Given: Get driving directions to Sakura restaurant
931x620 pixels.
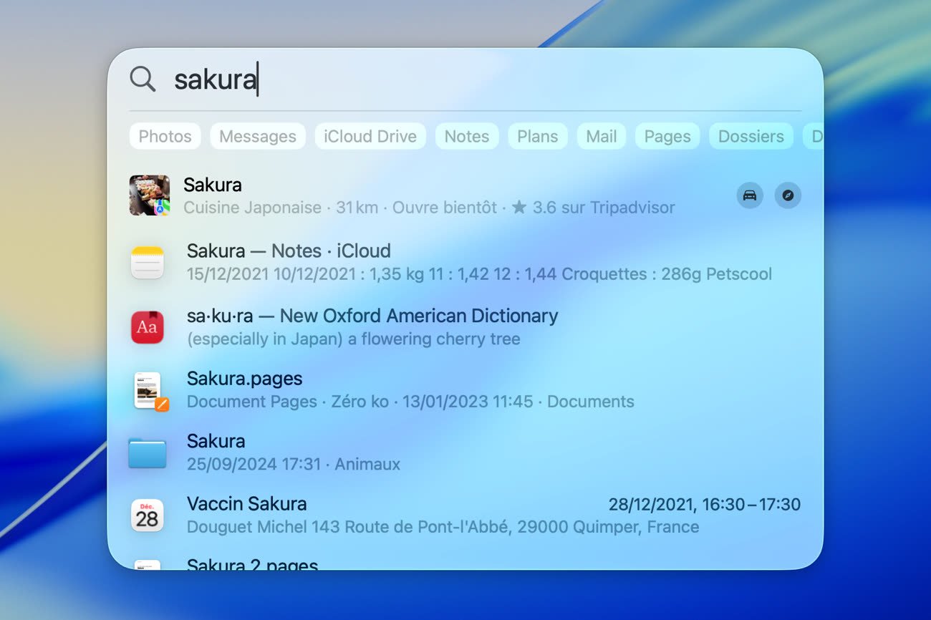Looking at the screenshot, I should [750, 195].
